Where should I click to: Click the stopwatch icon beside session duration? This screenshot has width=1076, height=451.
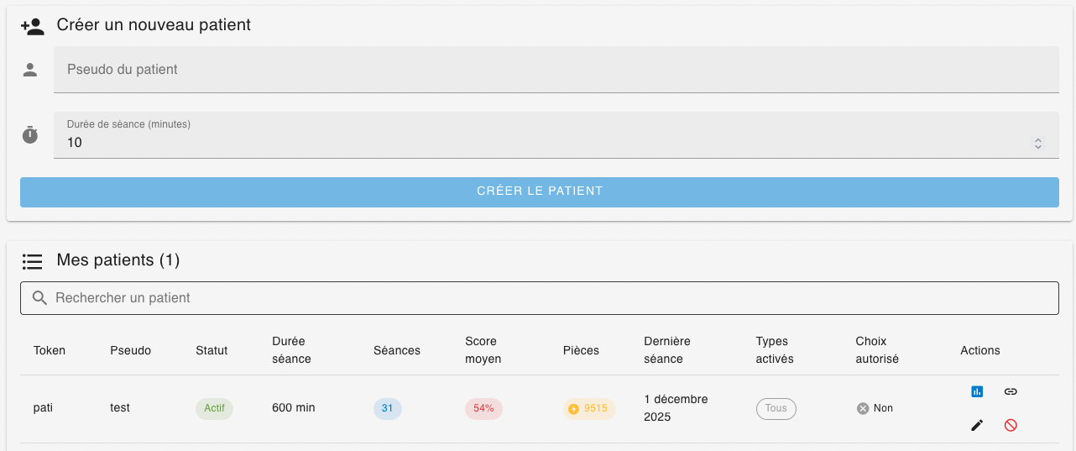(x=30, y=135)
